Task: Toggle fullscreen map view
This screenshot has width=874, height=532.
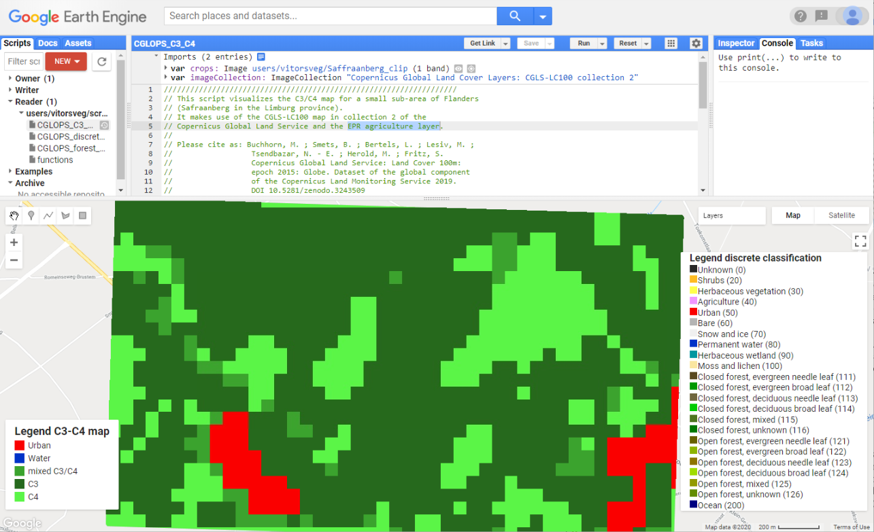Action: click(860, 241)
